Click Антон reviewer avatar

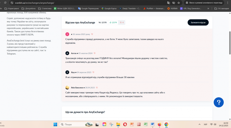coord(67,53)
